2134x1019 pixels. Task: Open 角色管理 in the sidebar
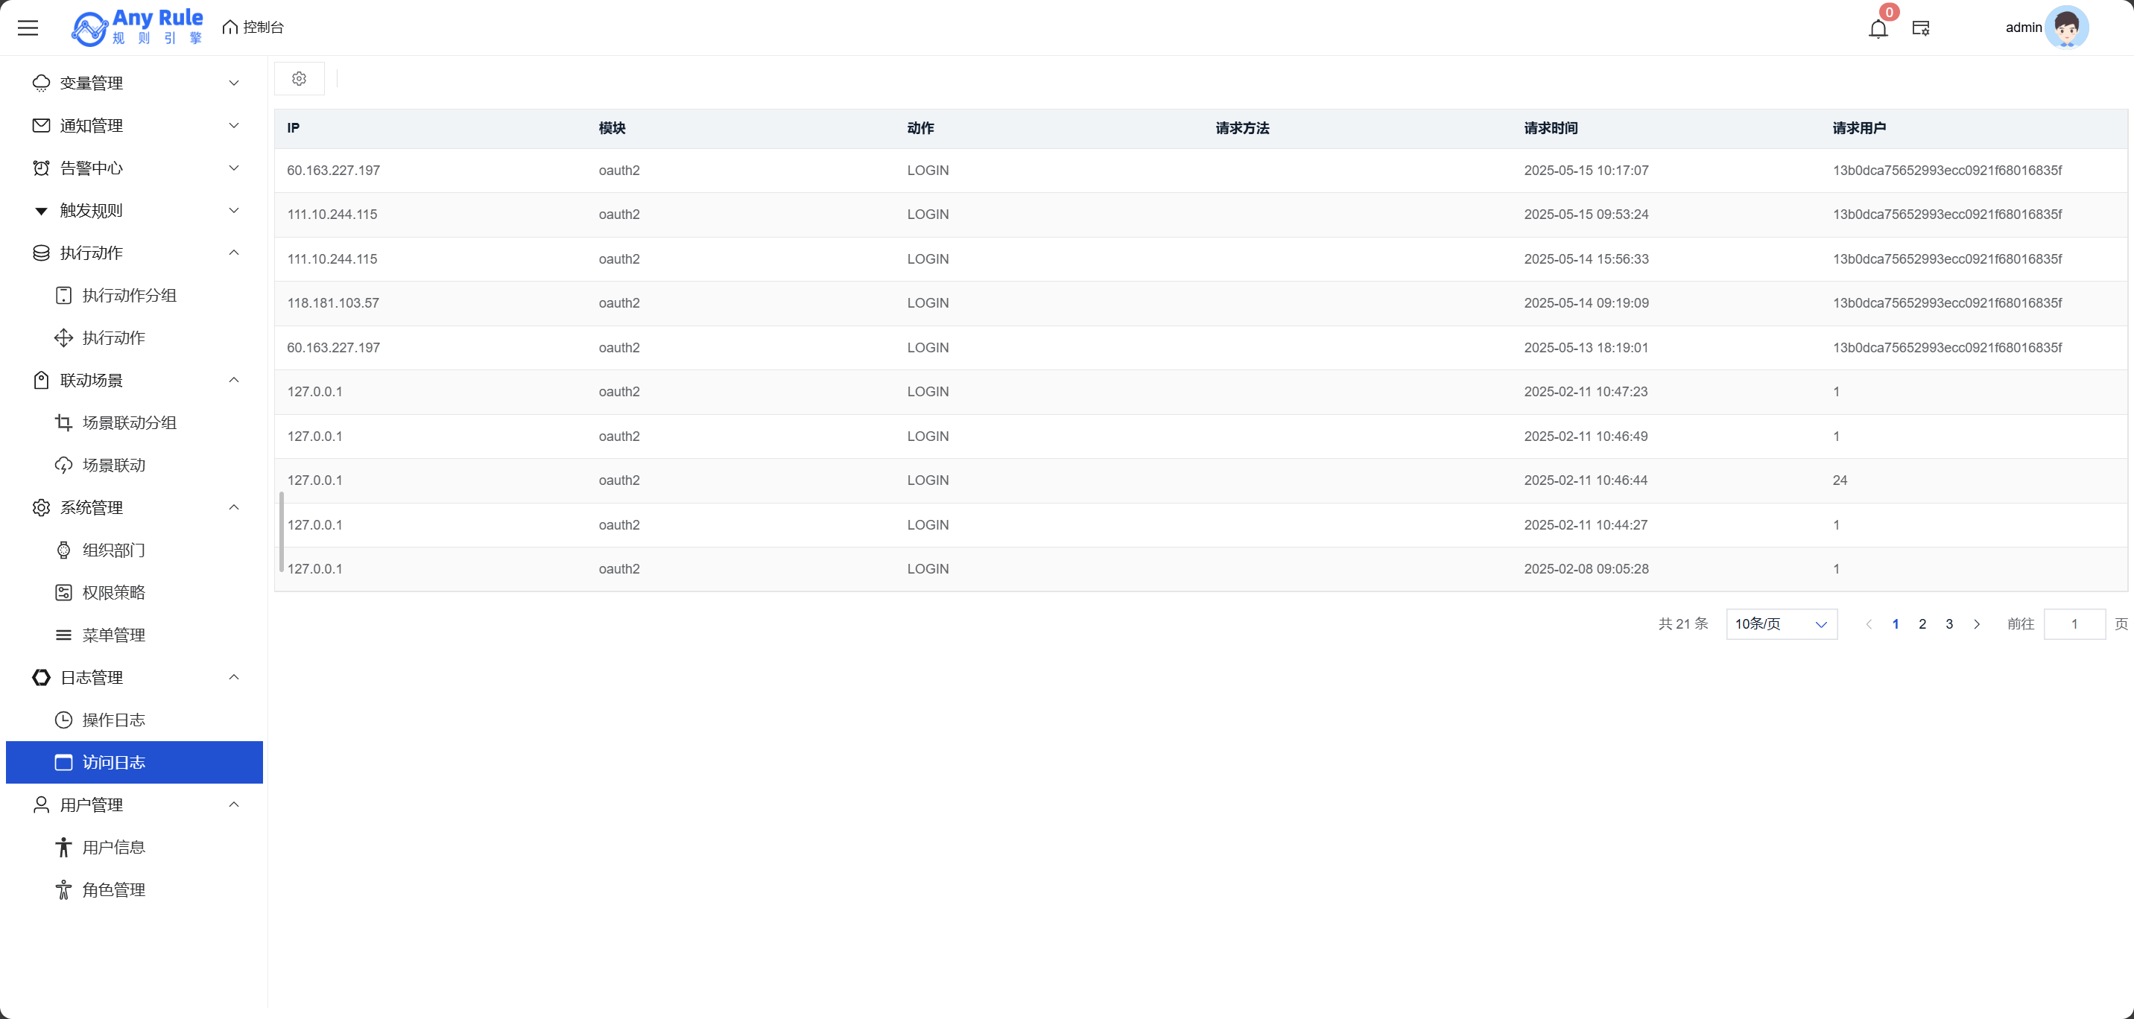pyautogui.click(x=113, y=889)
